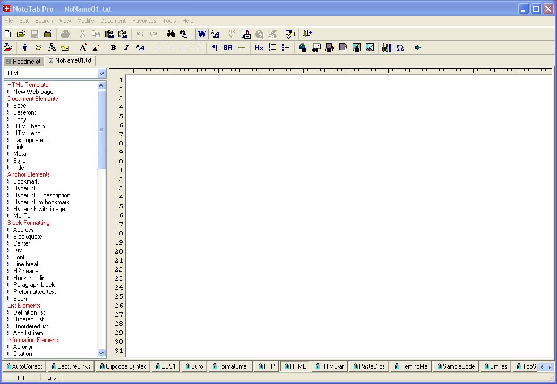Click the paste clipboard icon

tap(109, 34)
